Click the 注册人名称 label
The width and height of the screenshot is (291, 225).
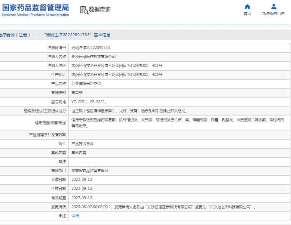click(56, 56)
